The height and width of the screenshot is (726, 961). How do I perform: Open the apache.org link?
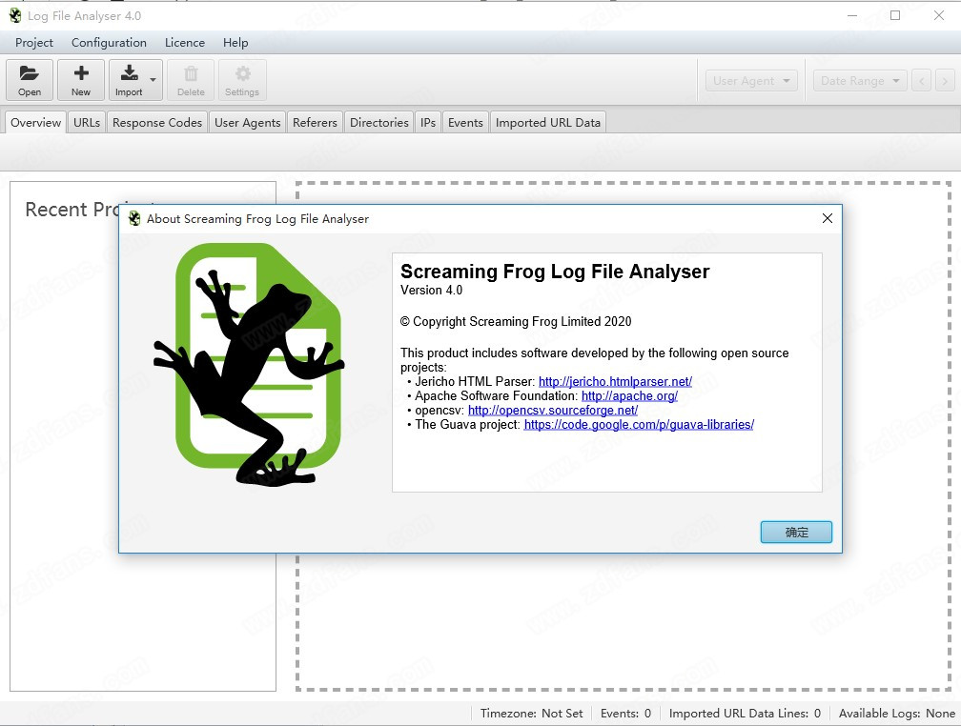point(629,395)
